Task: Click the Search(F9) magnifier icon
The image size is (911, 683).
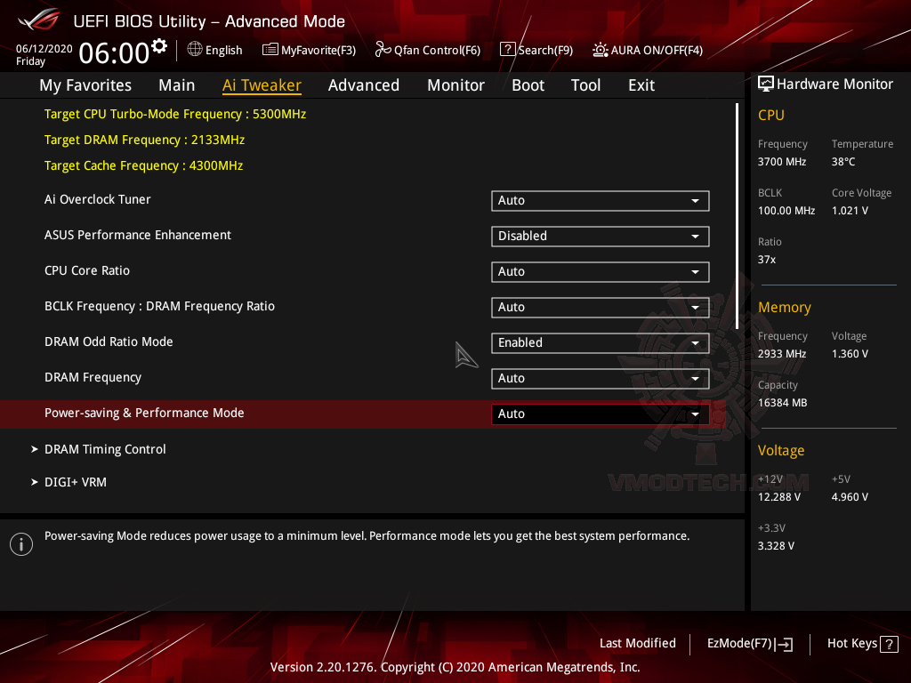Action: click(x=507, y=50)
